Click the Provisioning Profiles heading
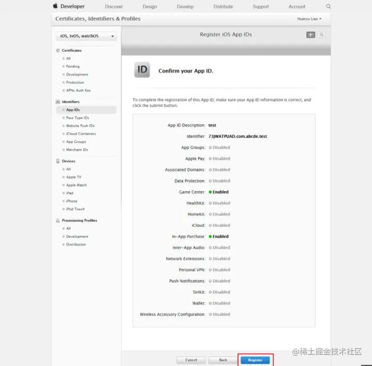Image resolution: width=372 pixels, height=366 pixels. (80, 221)
